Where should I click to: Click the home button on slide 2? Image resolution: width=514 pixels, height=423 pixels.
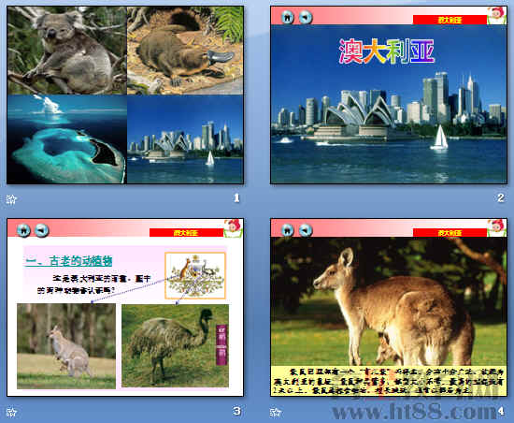tap(288, 18)
